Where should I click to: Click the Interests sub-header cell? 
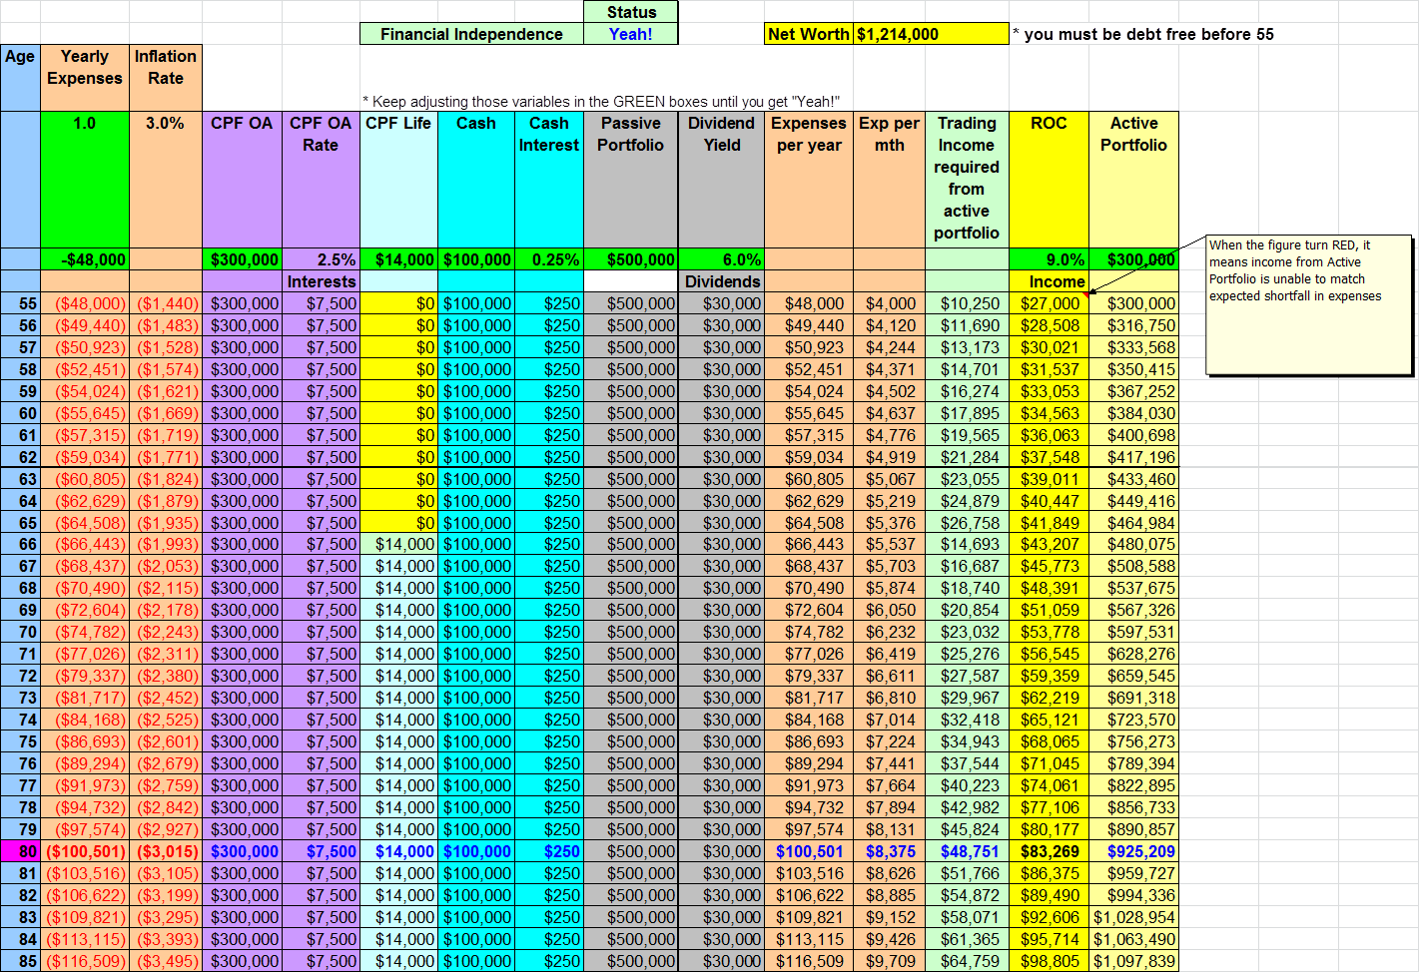pos(321,281)
